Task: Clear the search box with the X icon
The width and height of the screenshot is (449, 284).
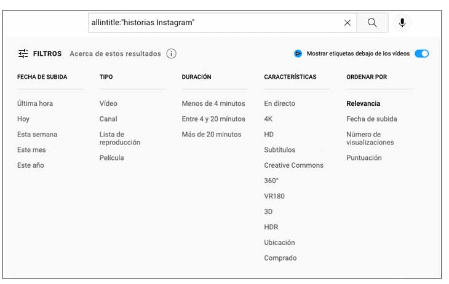Action: (x=348, y=23)
